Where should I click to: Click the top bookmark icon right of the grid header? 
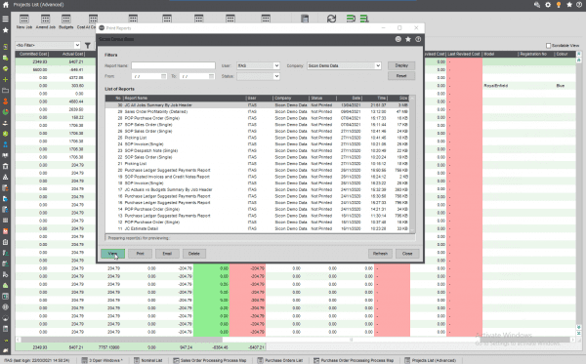pyautogui.click(x=579, y=54)
